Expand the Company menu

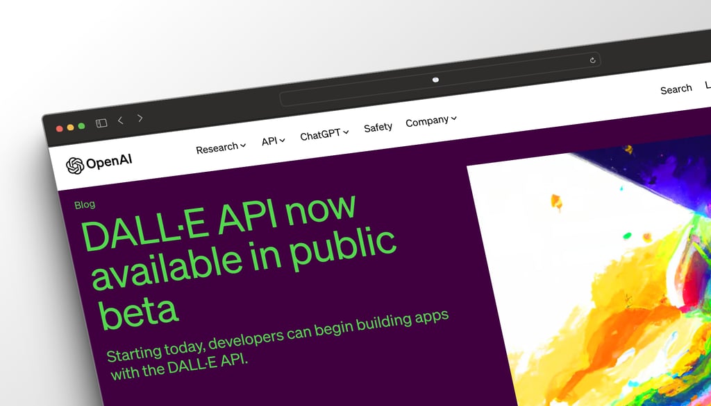coord(430,121)
